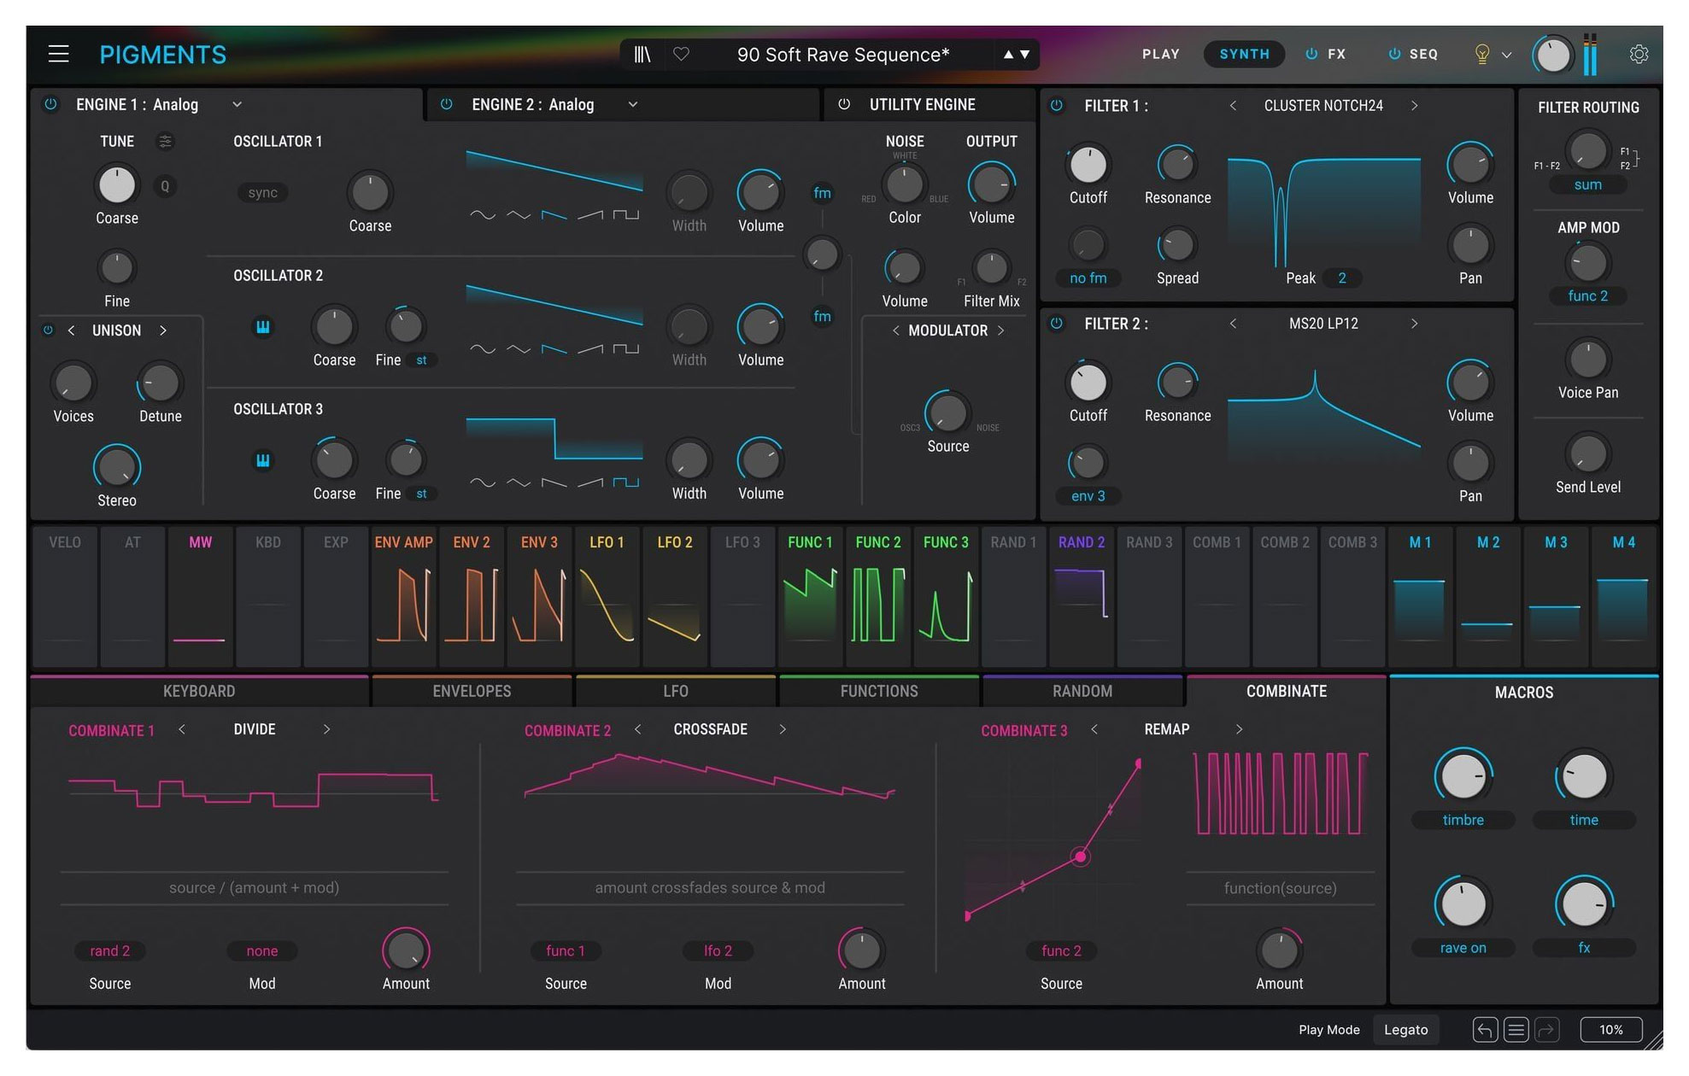Click the RAND 2 modulation source
The height and width of the screenshot is (1076, 1689).
tap(1082, 596)
